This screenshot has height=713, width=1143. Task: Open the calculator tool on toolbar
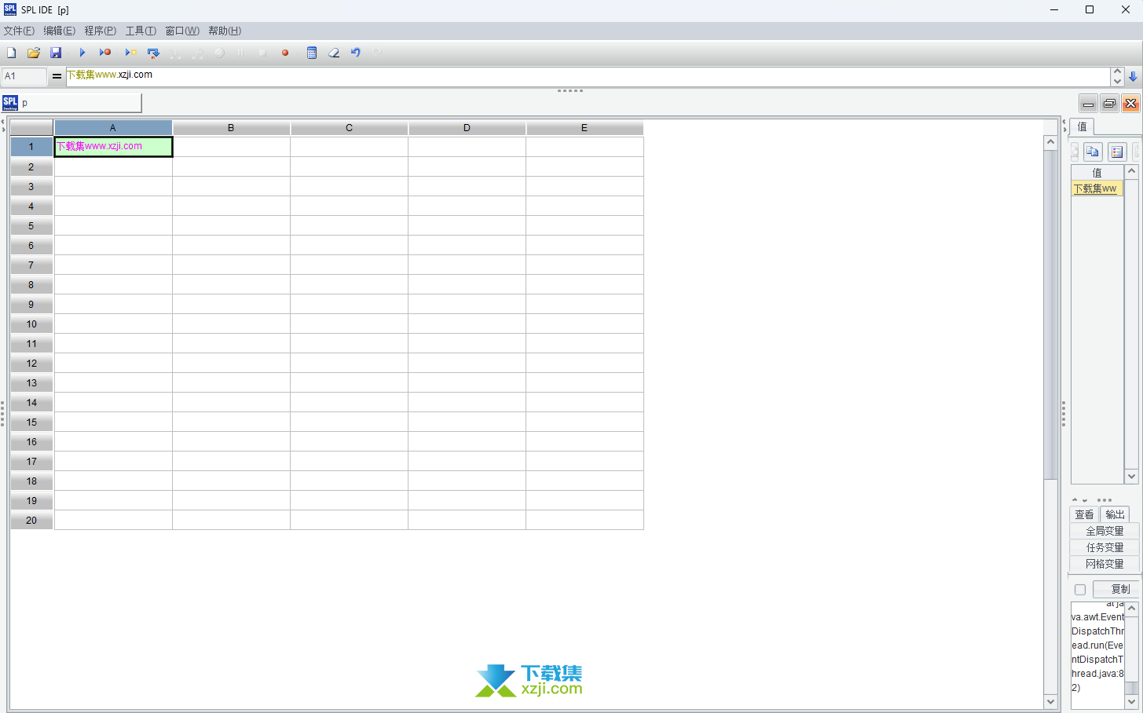[x=312, y=53]
